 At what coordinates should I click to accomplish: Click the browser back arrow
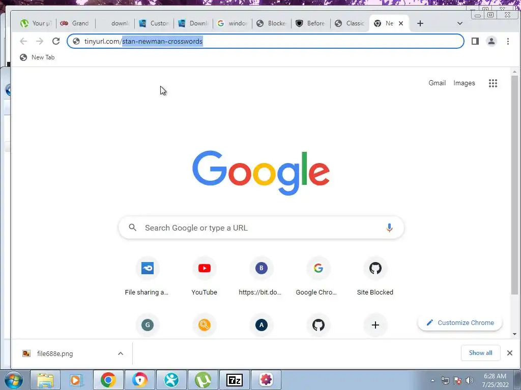23,41
